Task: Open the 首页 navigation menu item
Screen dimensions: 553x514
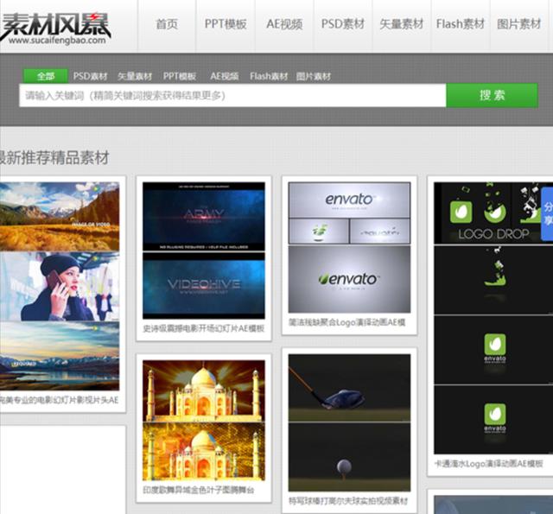Action: coord(167,24)
